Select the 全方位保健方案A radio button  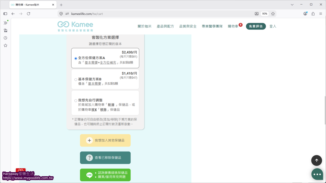76,59
